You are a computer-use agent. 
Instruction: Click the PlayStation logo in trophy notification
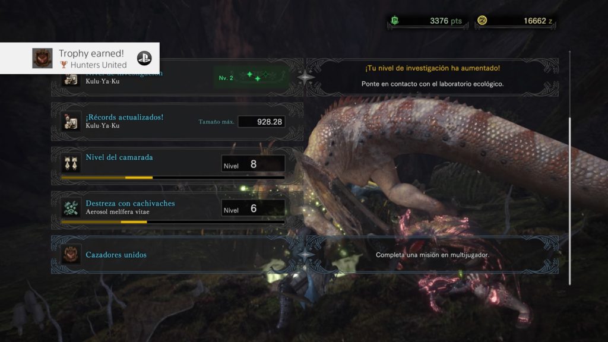click(x=144, y=58)
